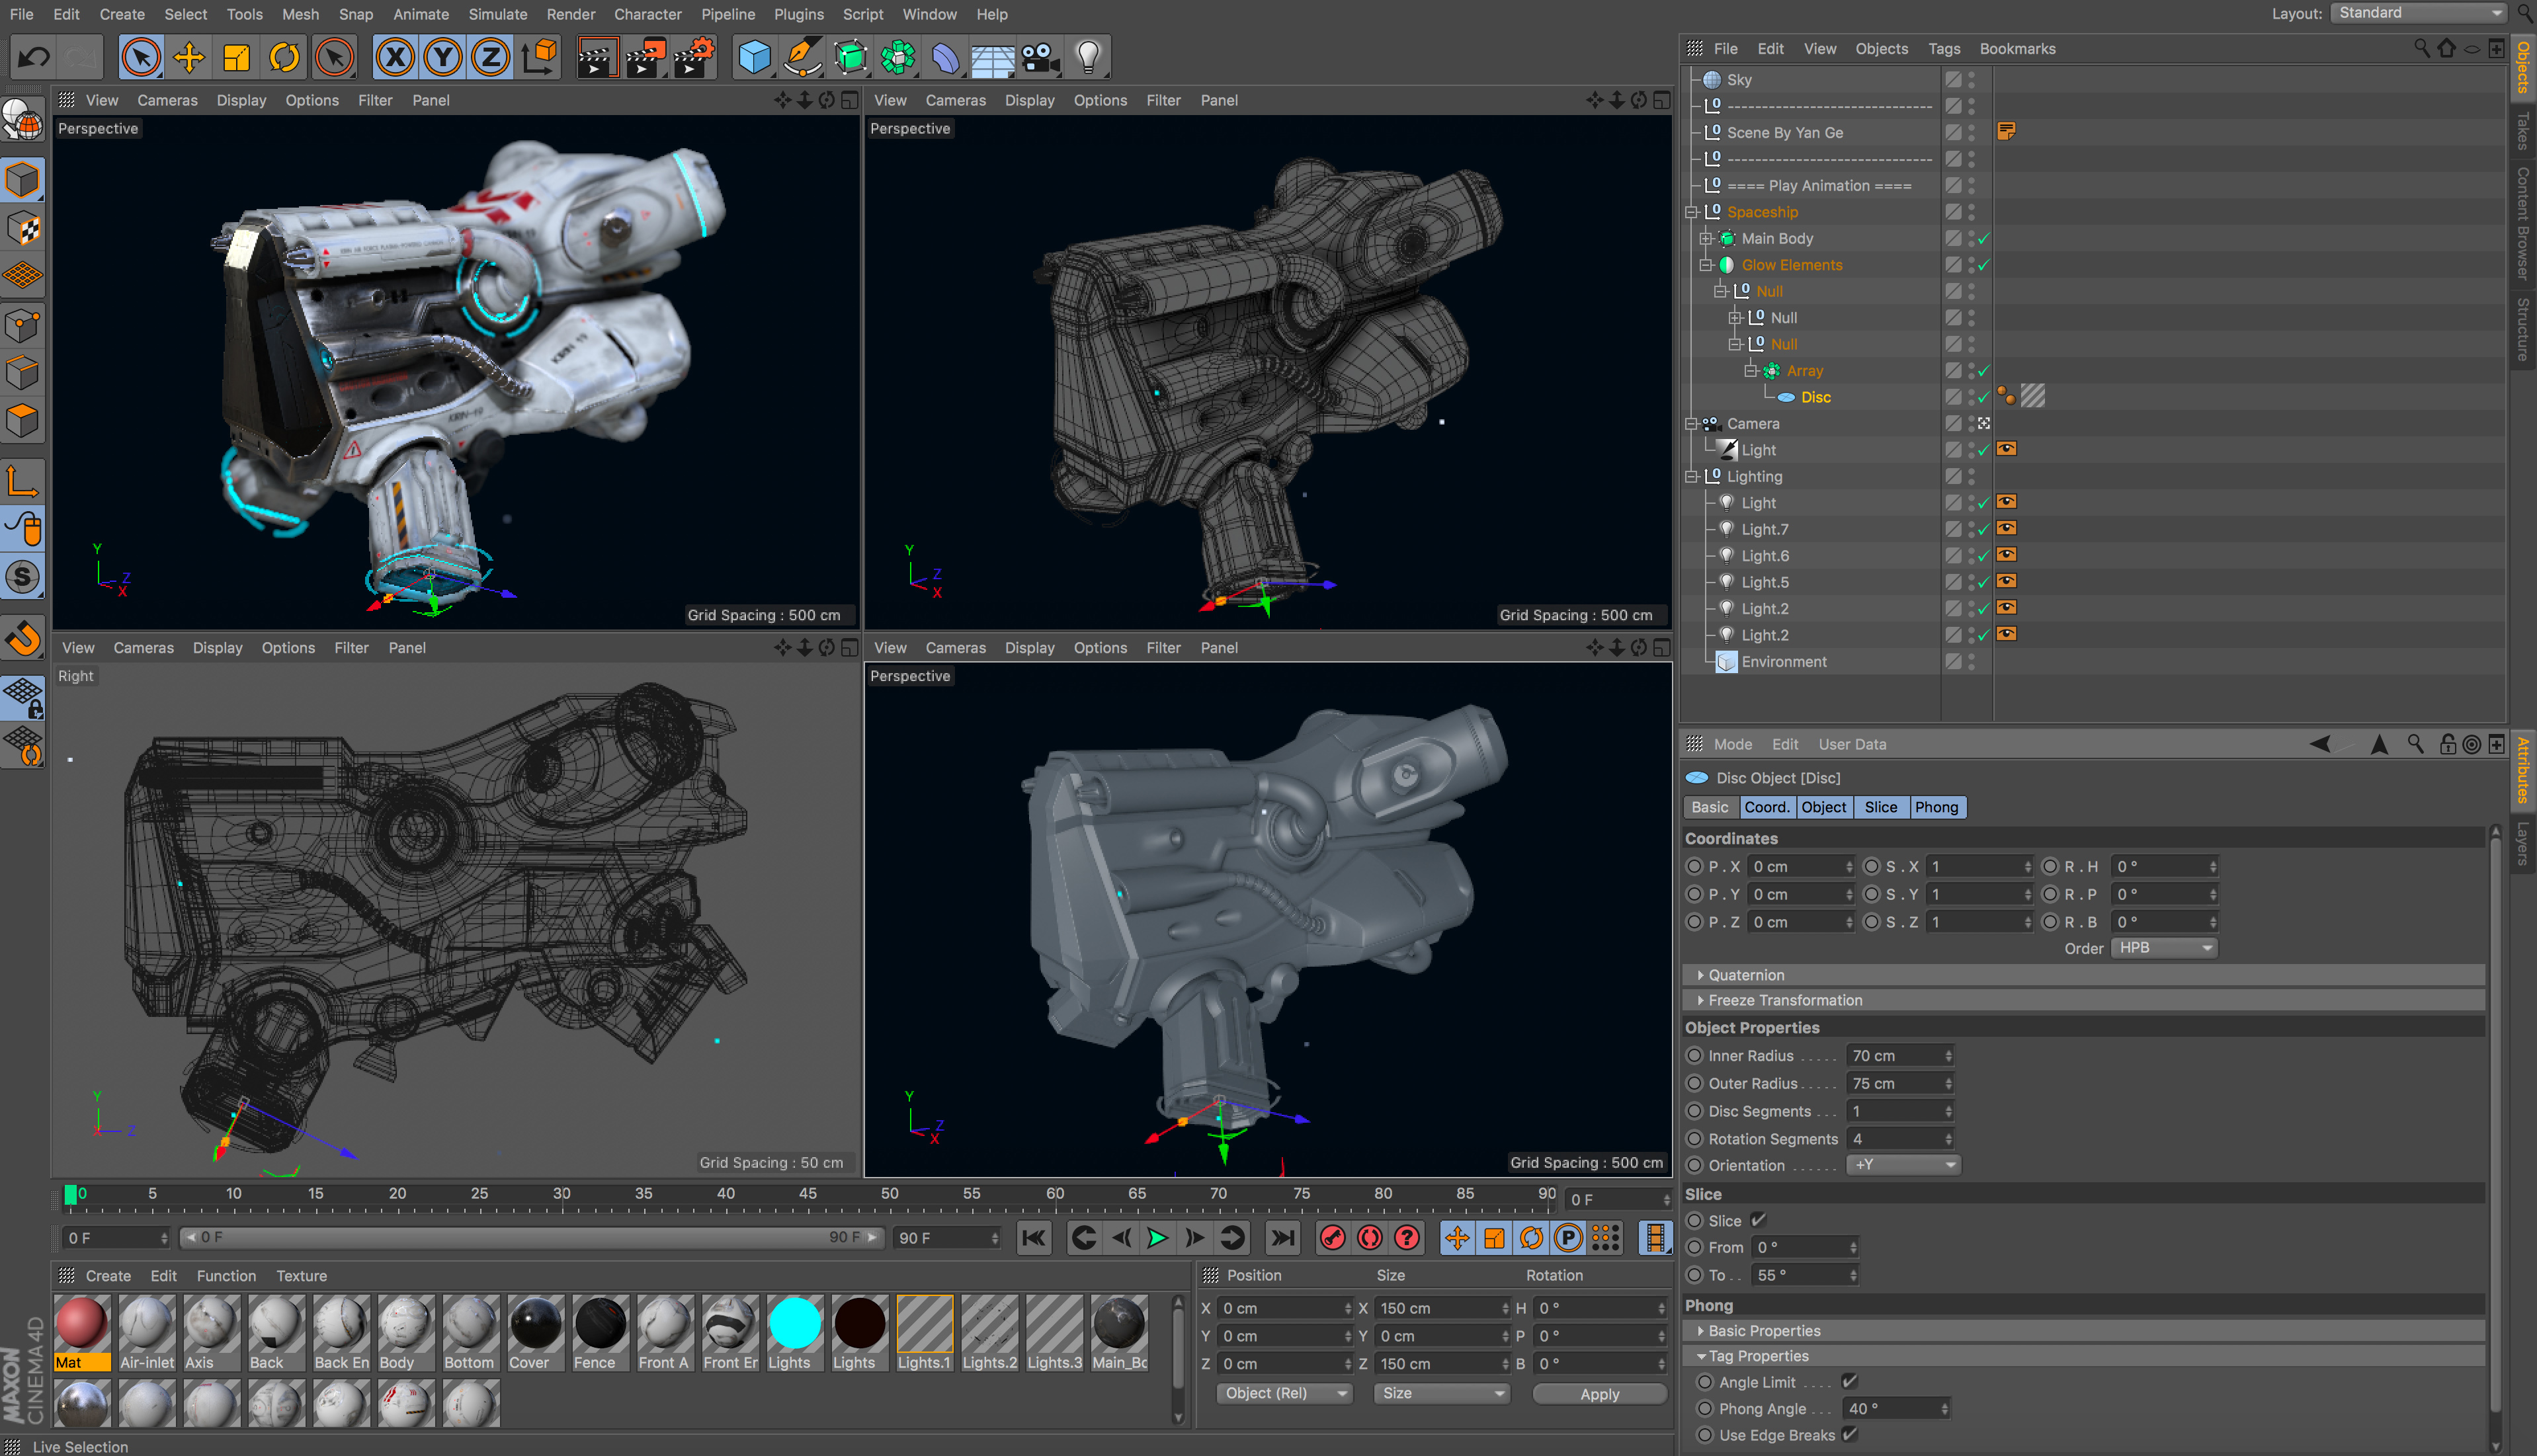
Task: Click the Undo arrow icon
Action: 33,57
